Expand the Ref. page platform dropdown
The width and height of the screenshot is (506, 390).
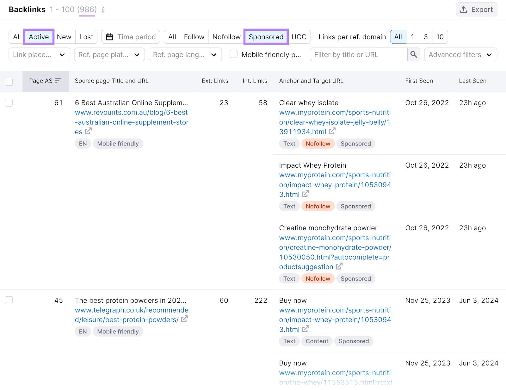[109, 54]
